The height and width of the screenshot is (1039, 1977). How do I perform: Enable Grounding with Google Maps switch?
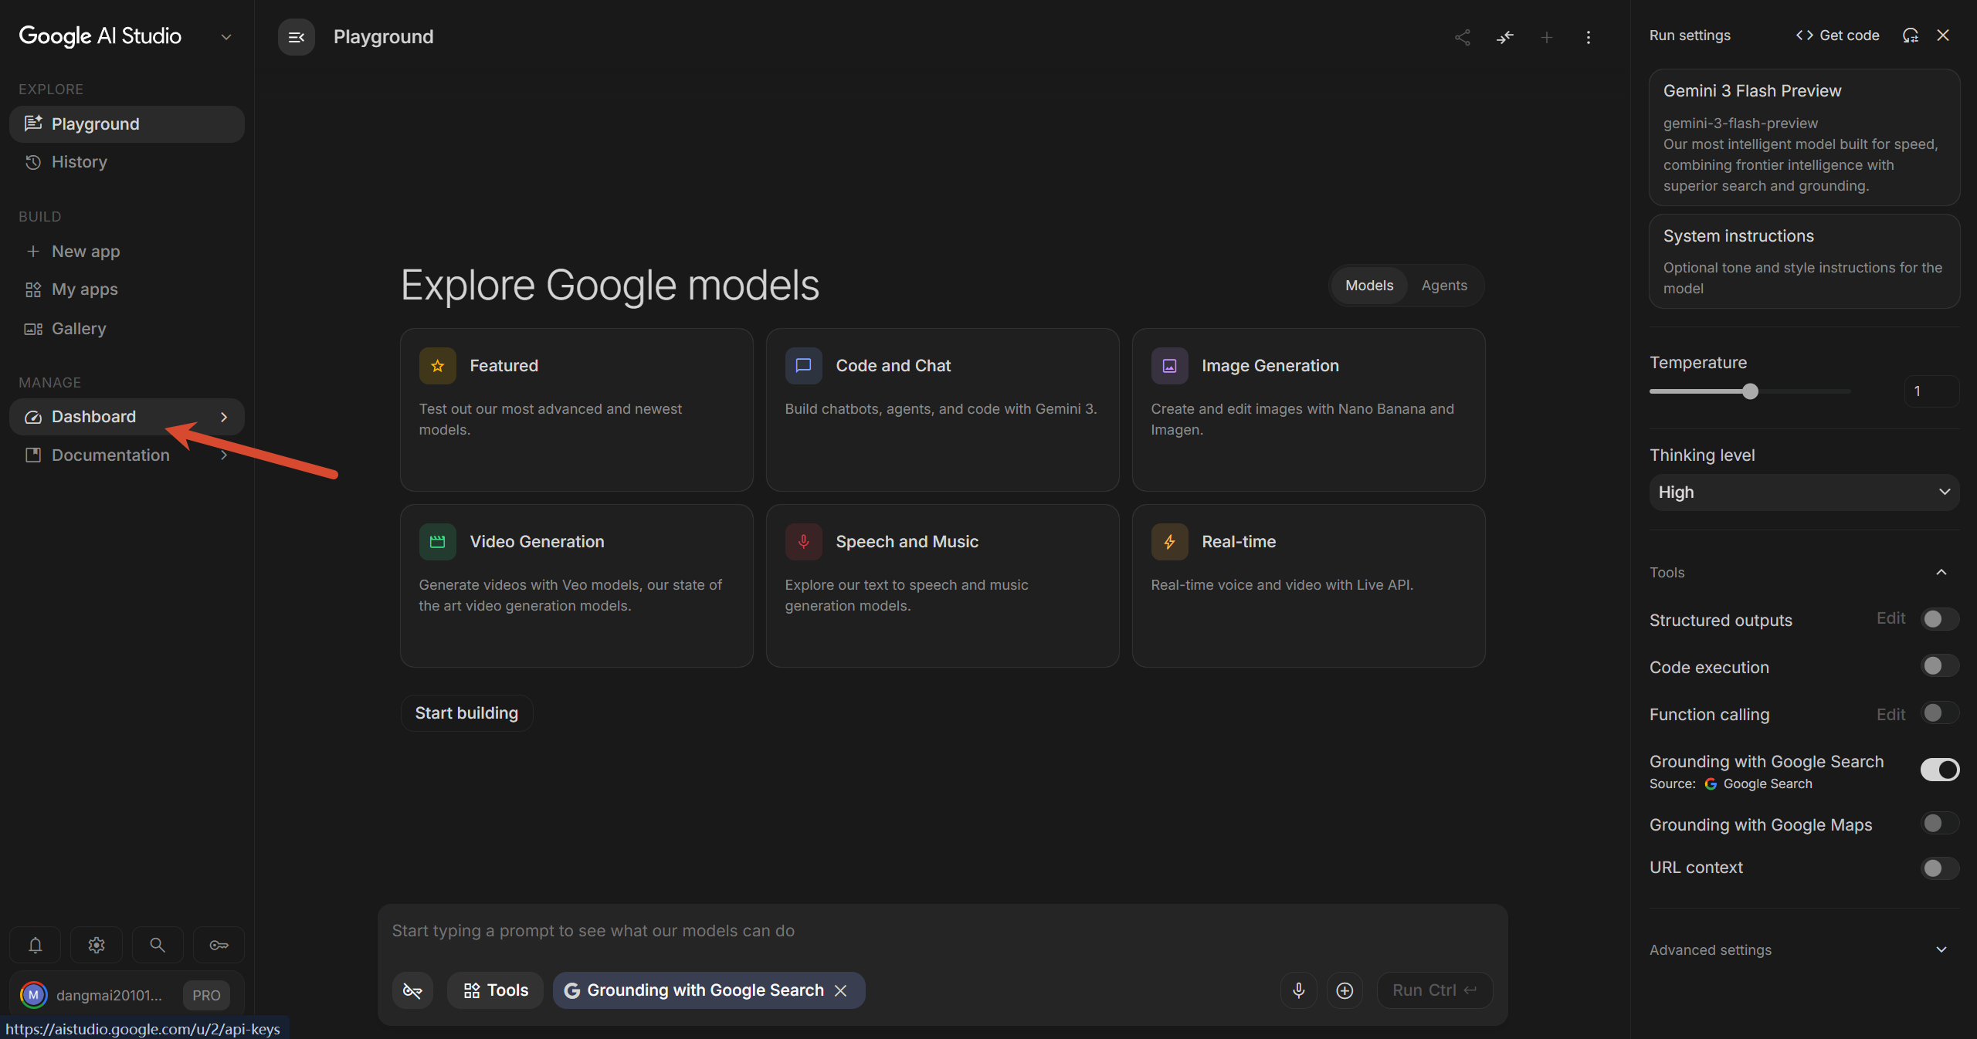point(1940,824)
